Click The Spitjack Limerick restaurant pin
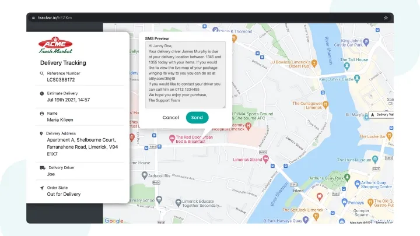420x236 pixels. 316,216
